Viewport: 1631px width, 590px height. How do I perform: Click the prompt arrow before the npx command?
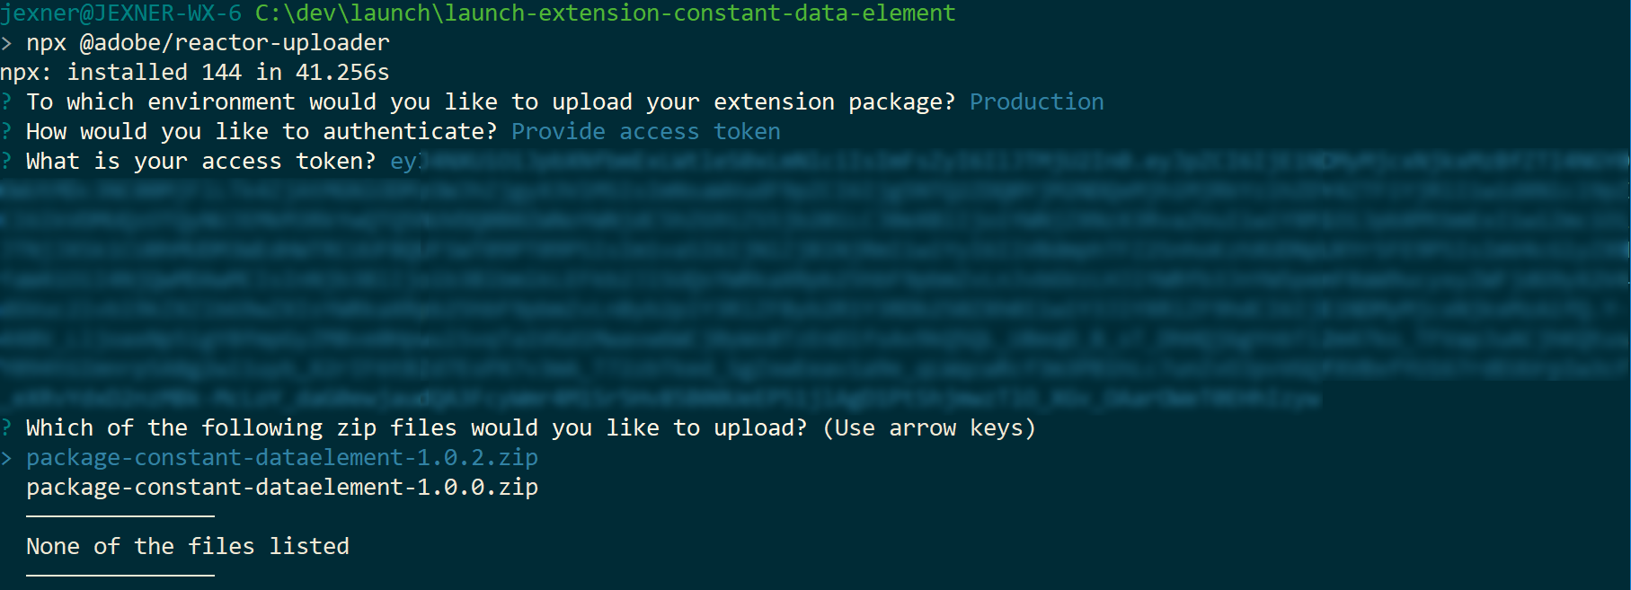point(6,43)
